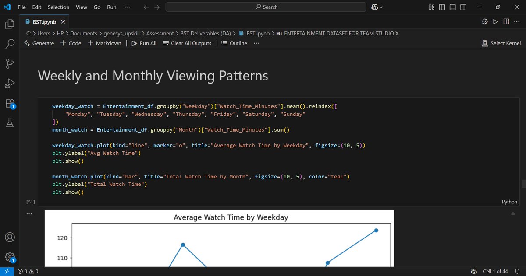Open the Manage gear in activity bar
The height and width of the screenshot is (276, 526).
tap(10, 257)
